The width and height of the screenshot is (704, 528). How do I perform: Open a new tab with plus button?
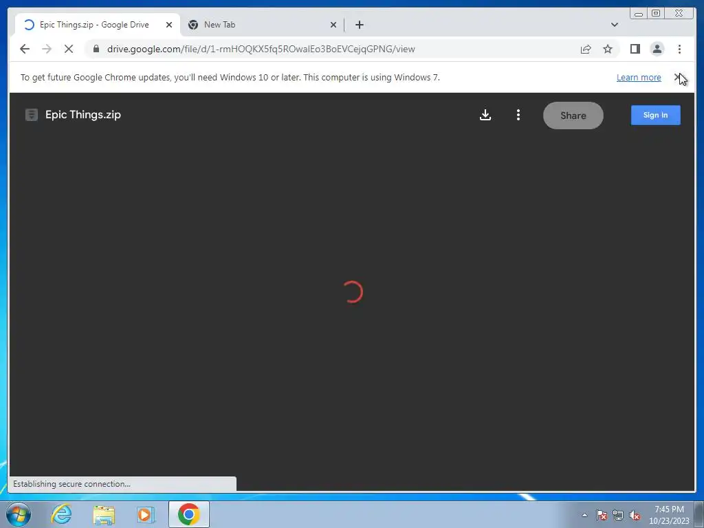pyautogui.click(x=359, y=25)
